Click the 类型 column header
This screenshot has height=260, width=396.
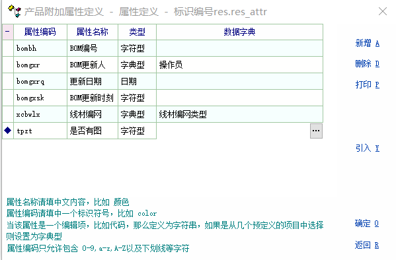coord(137,32)
